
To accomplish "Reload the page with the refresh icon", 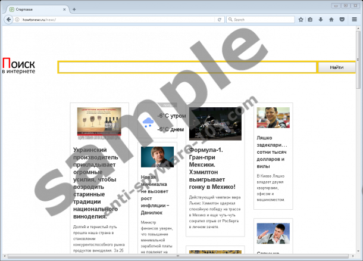I will tap(220, 19).
